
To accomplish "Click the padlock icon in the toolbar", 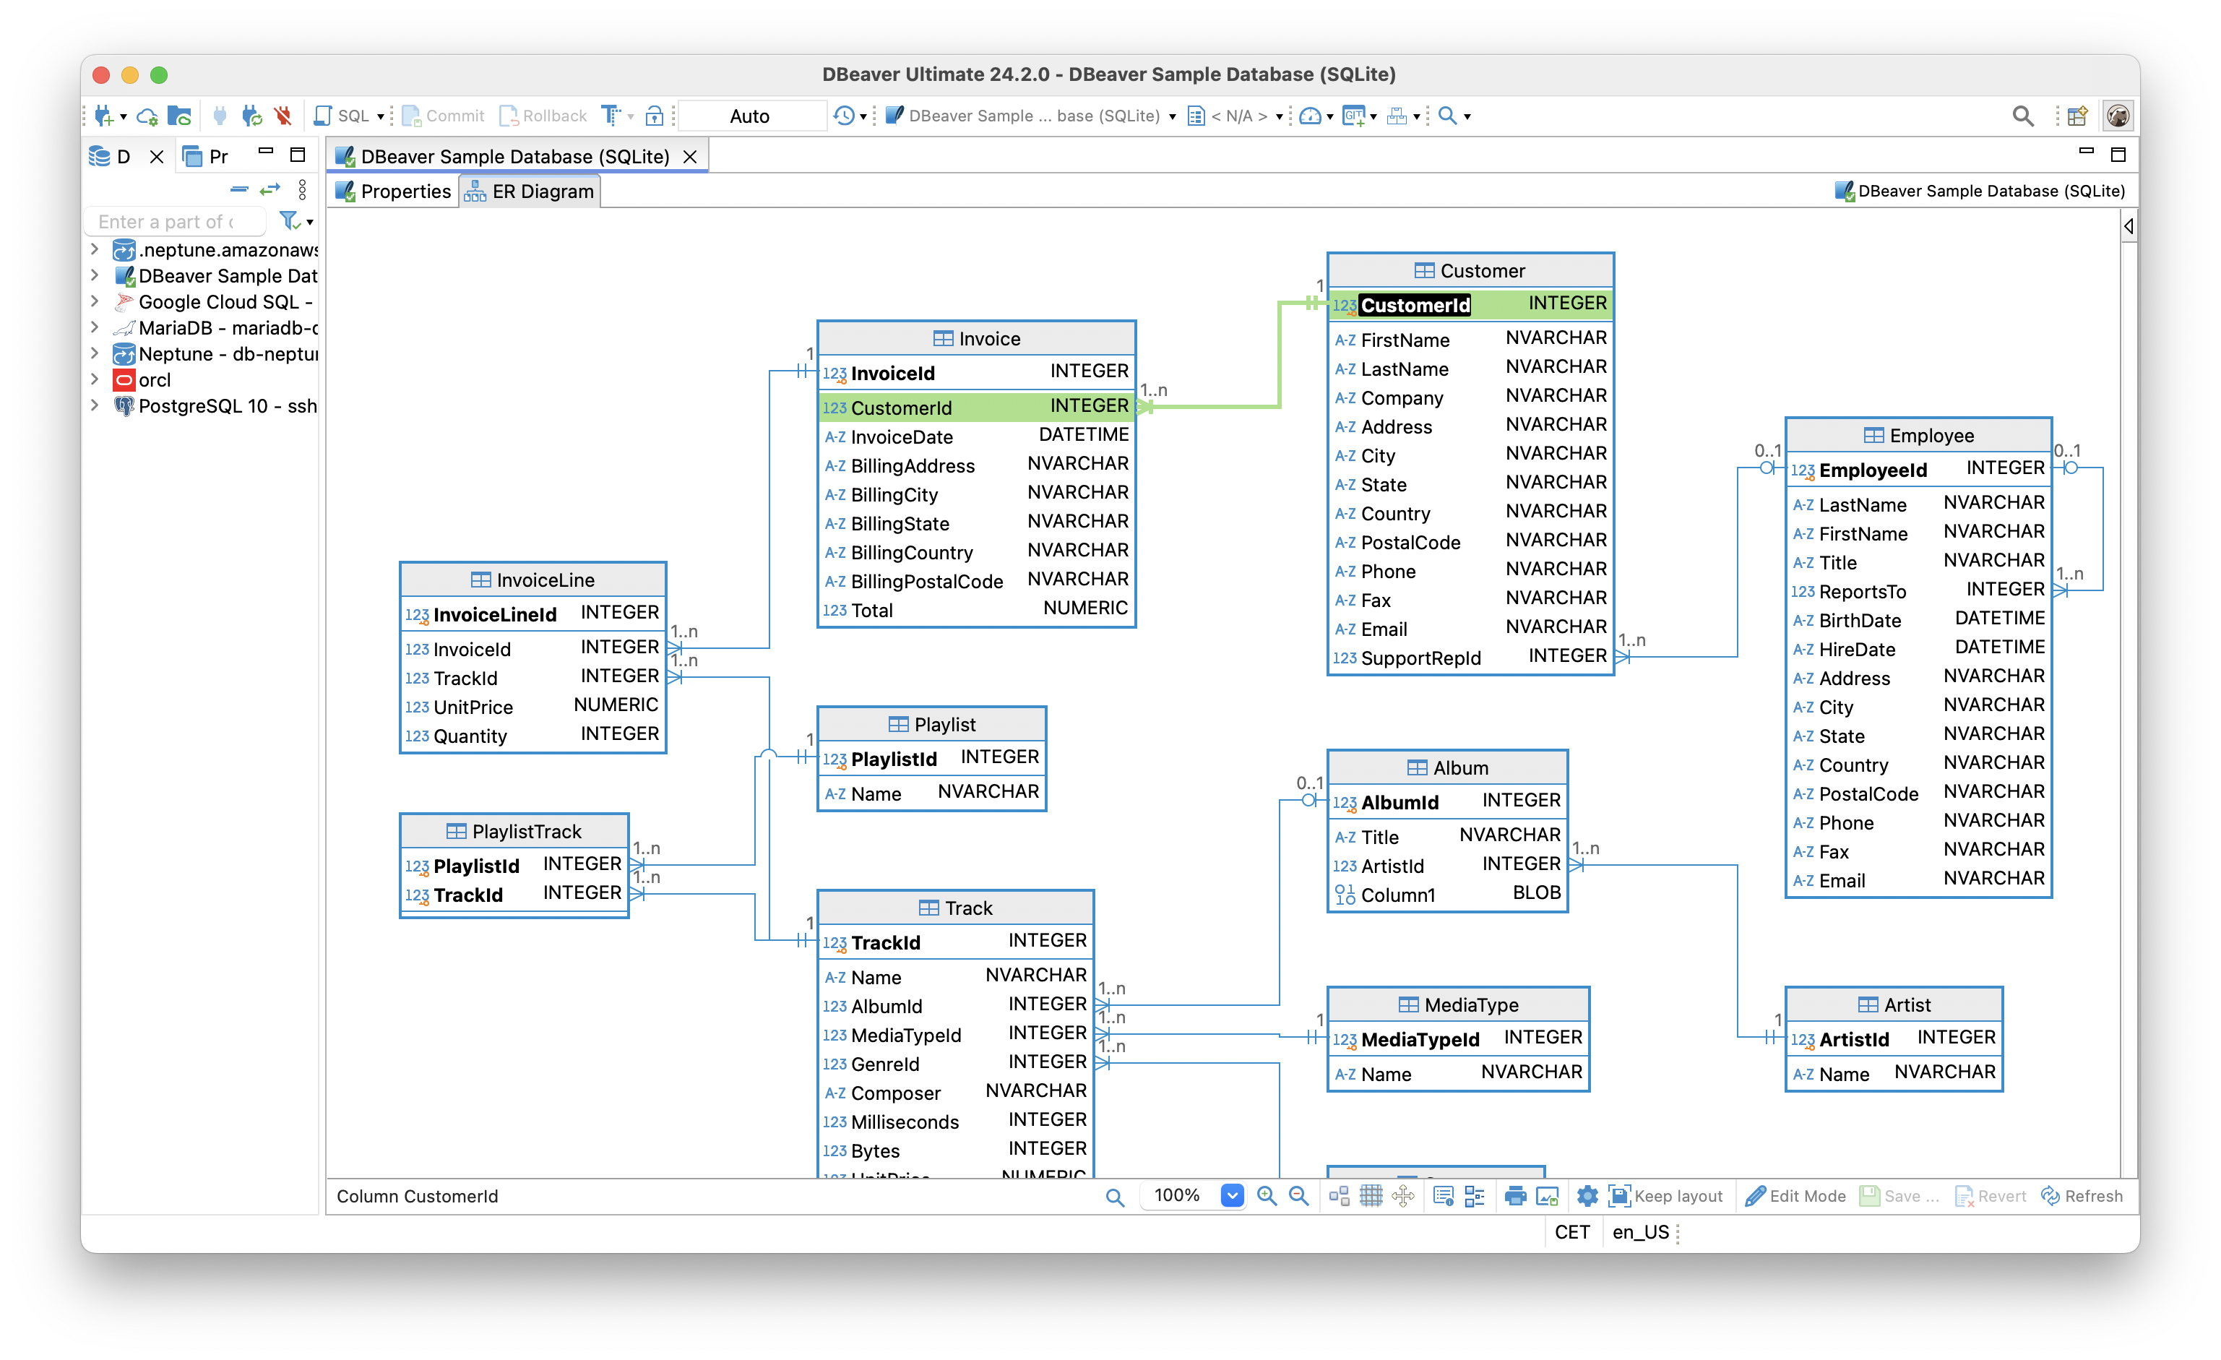I will (655, 116).
